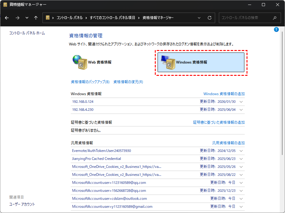Select すべてのコントロール パネル項目 breadcrumb
Image resolution: width=285 pixels, height=213 pixels.
click(x=113, y=18)
